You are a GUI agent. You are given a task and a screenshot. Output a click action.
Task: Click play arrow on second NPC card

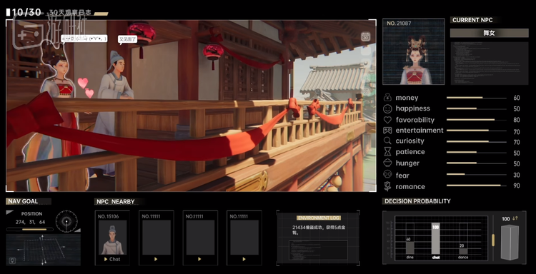pyautogui.click(x=157, y=259)
